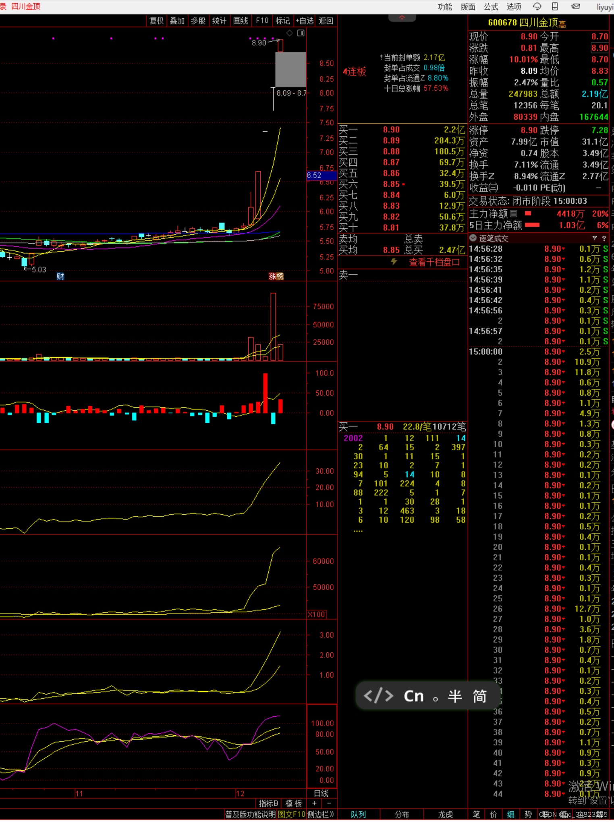The height and width of the screenshot is (822, 614).
Task: Click the diamond icon above the chart
Action: coord(289,33)
